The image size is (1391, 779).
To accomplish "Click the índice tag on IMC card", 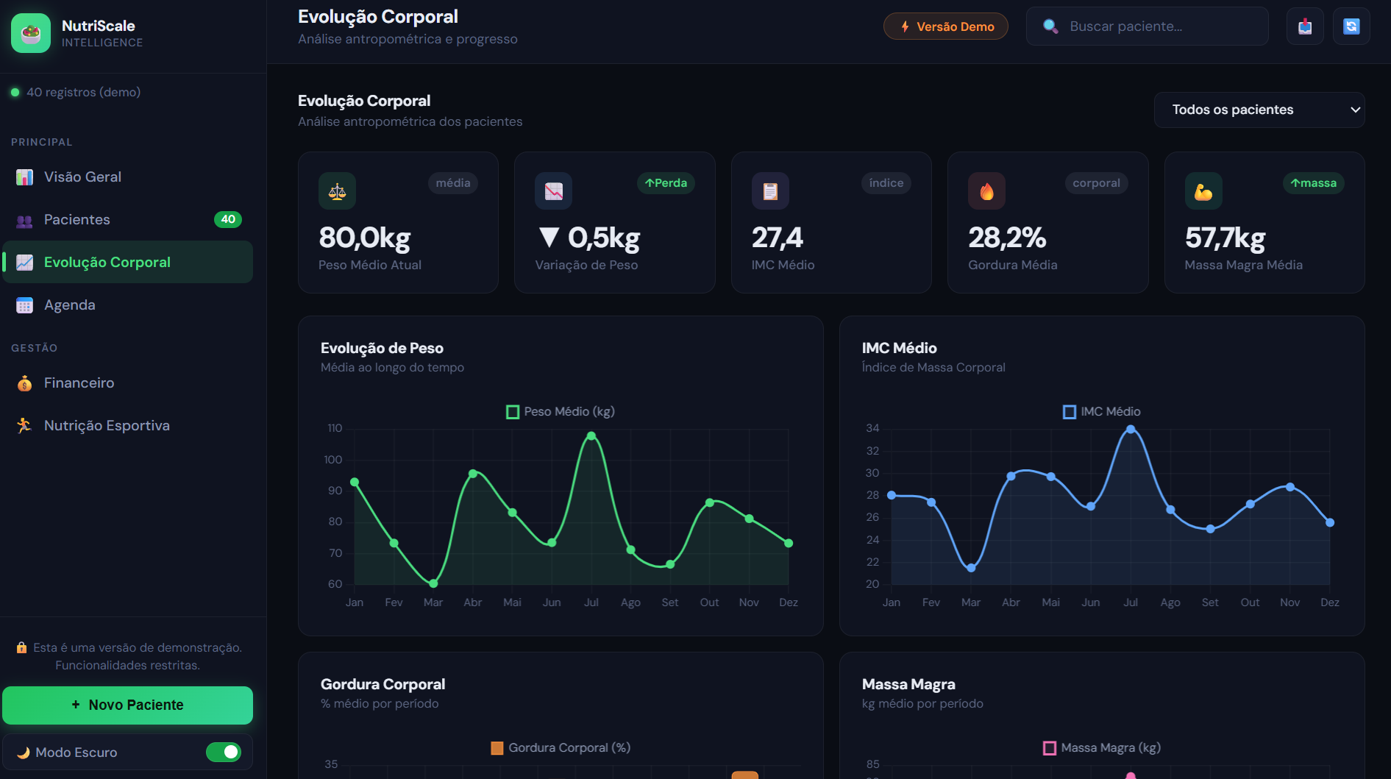I will 886,183.
